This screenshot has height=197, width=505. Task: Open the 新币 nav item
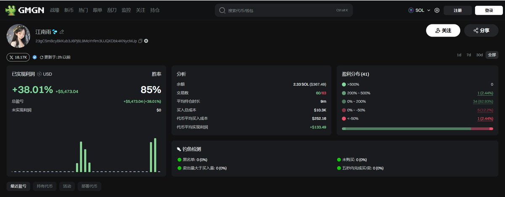click(69, 10)
